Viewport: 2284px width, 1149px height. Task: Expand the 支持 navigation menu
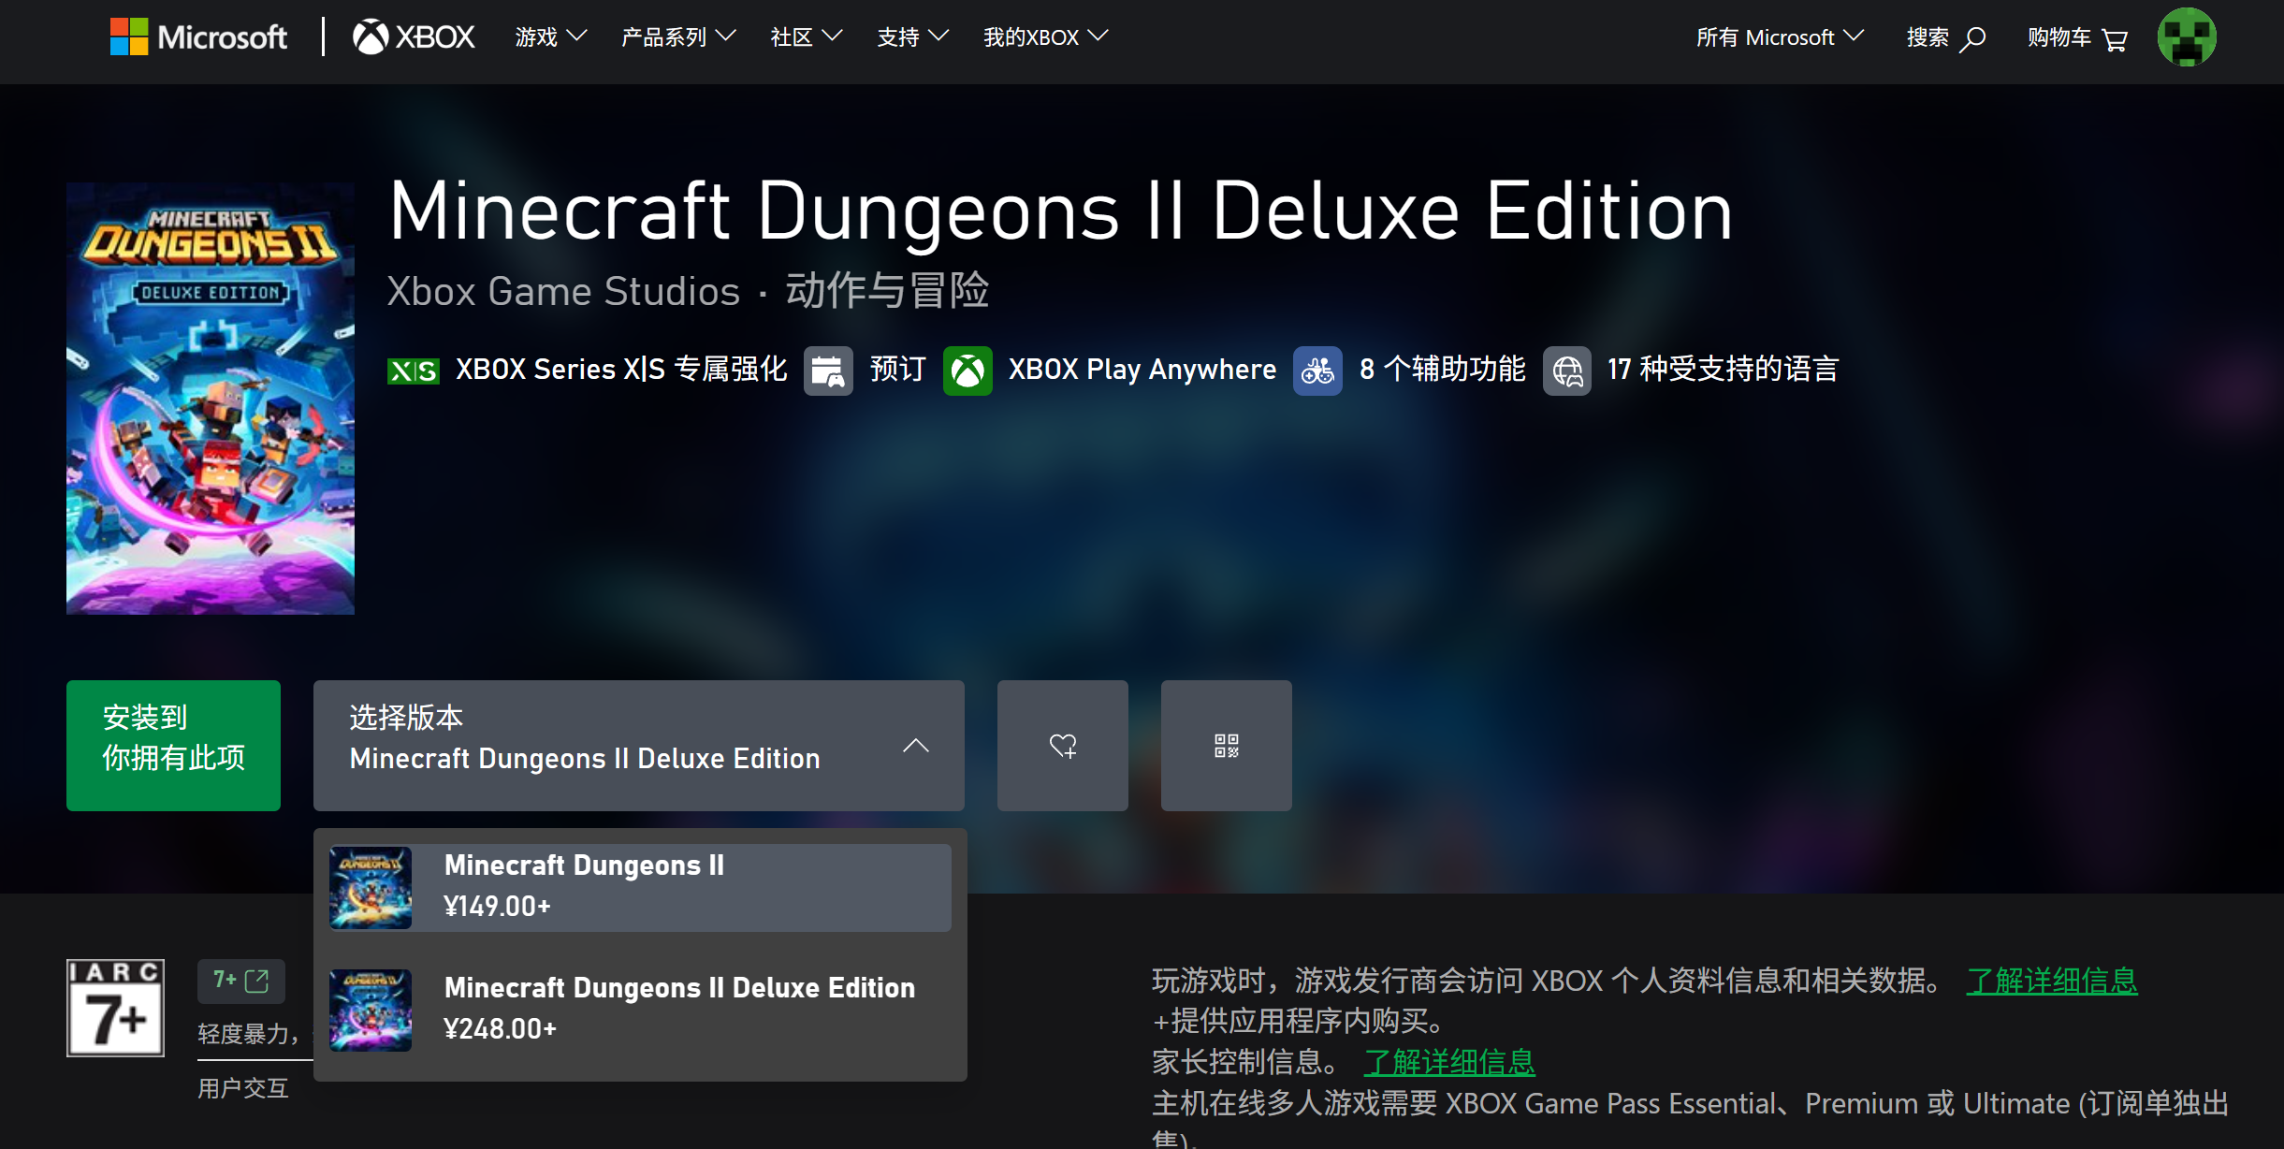[913, 37]
